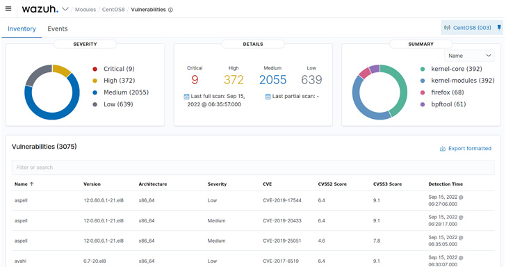Sort by the CVE column header
Screen dimensions: 506x267
267,184
